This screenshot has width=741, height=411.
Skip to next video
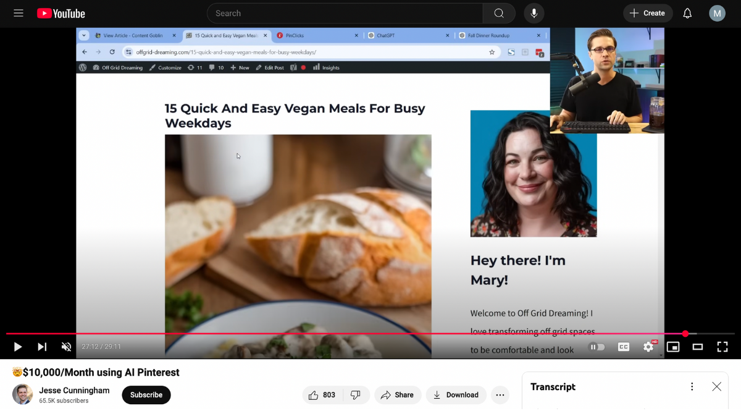click(42, 347)
